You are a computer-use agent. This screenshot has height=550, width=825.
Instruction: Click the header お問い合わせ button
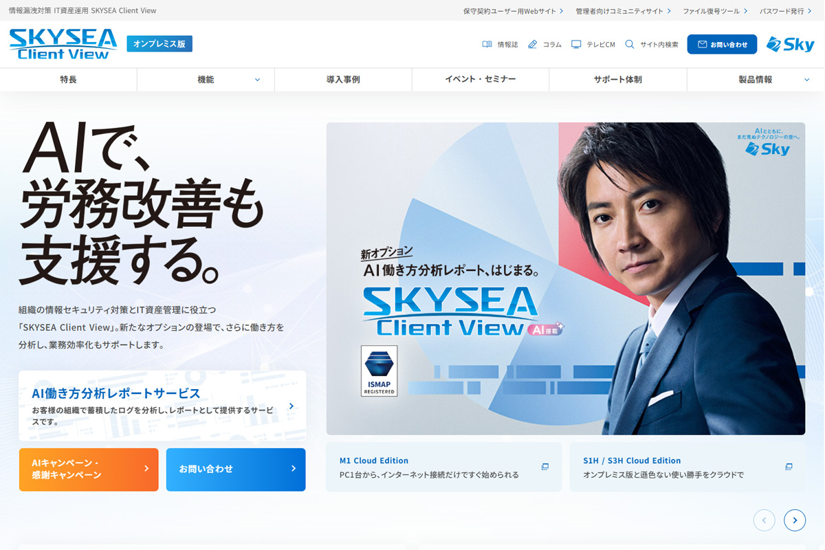click(722, 44)
